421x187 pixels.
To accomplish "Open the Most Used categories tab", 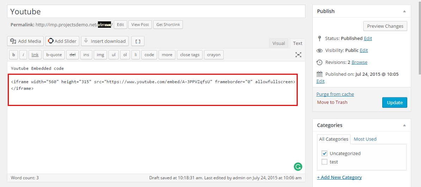I will 365,139.
